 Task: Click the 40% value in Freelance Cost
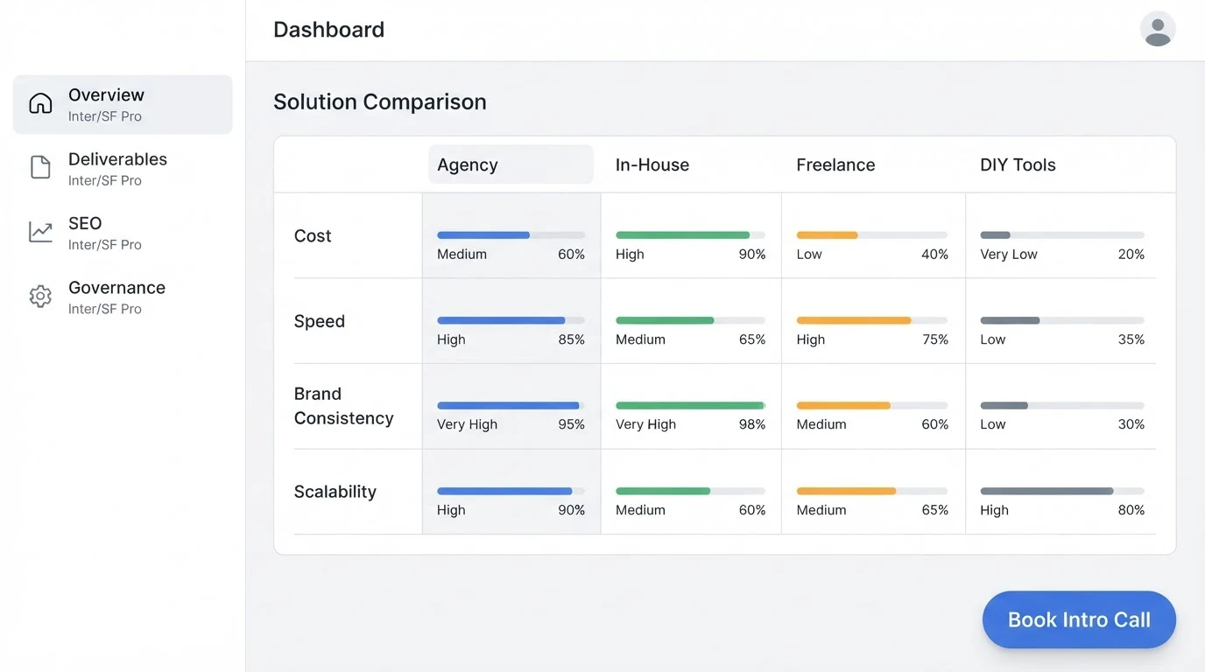click(x=935, y=255)
